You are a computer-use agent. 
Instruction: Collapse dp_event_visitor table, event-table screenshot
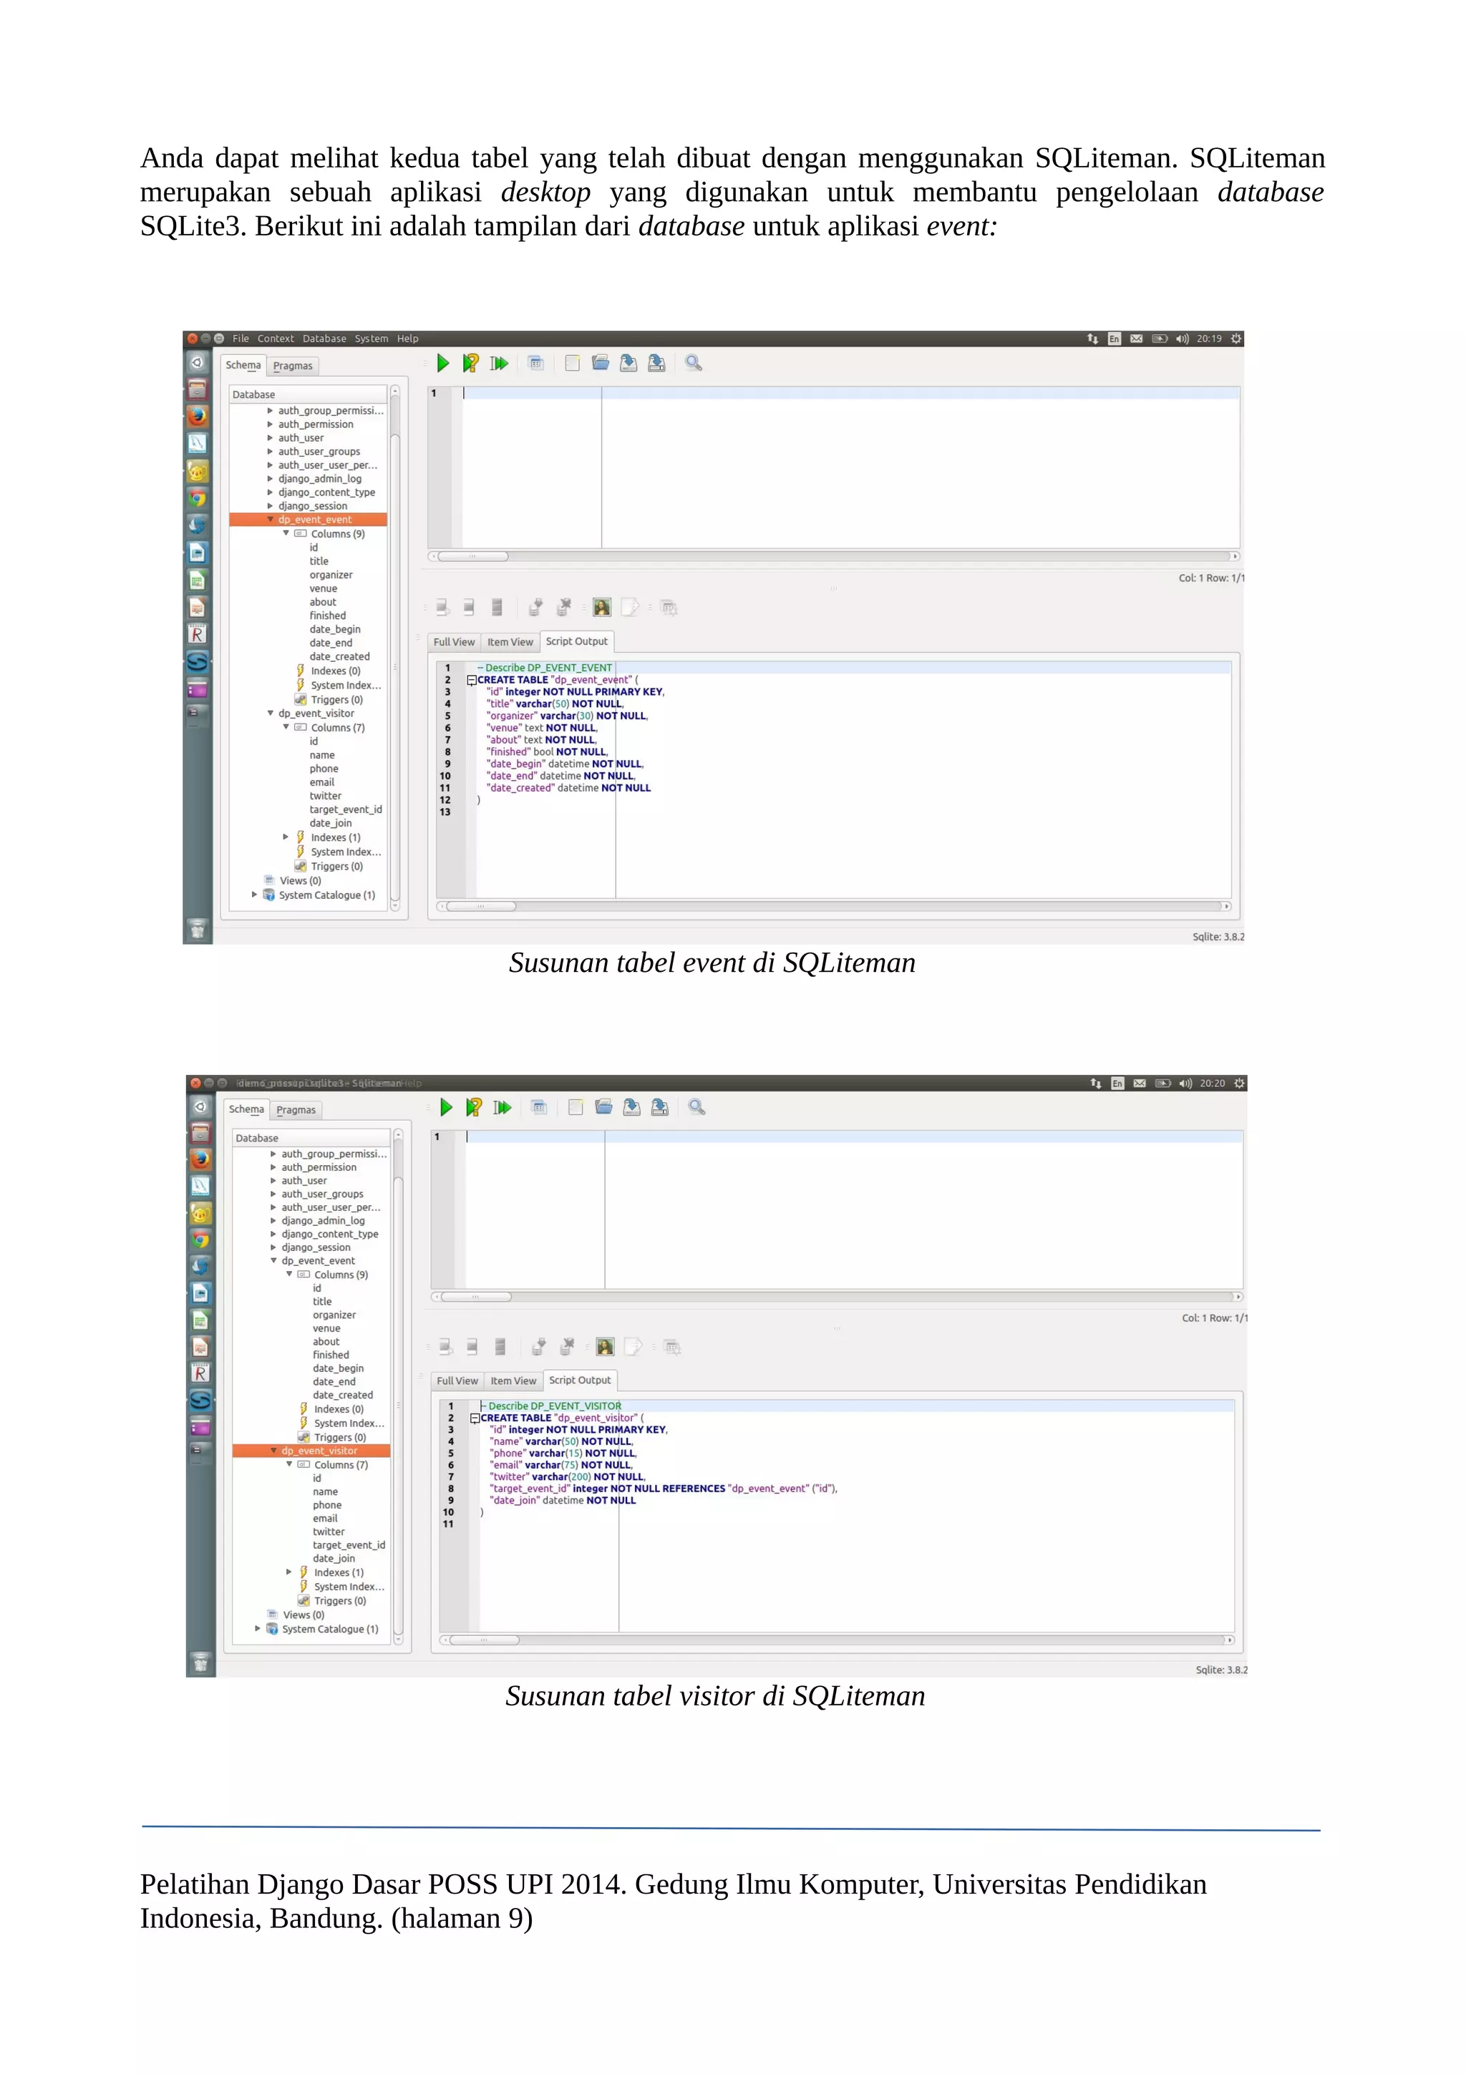coord(269,714)
